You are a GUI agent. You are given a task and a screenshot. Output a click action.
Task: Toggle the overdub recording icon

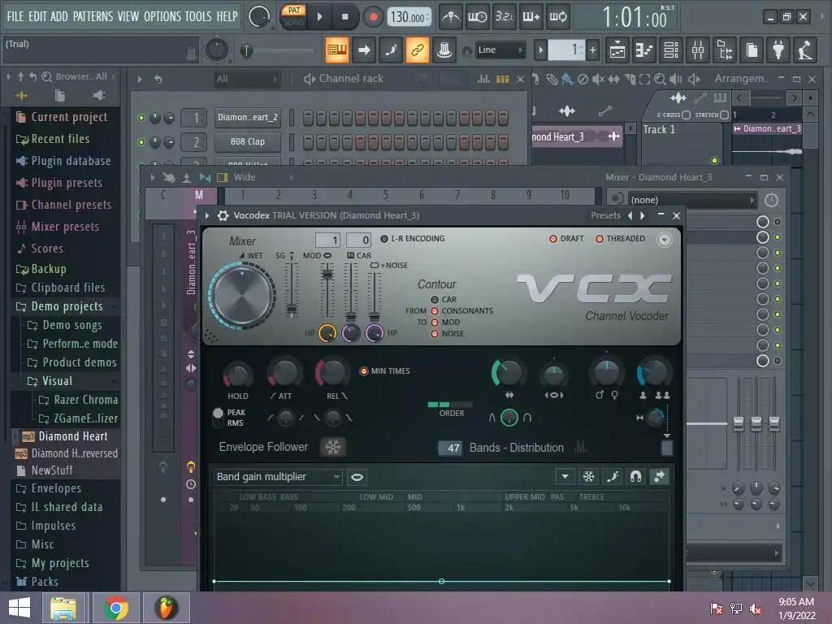point(531,17)
